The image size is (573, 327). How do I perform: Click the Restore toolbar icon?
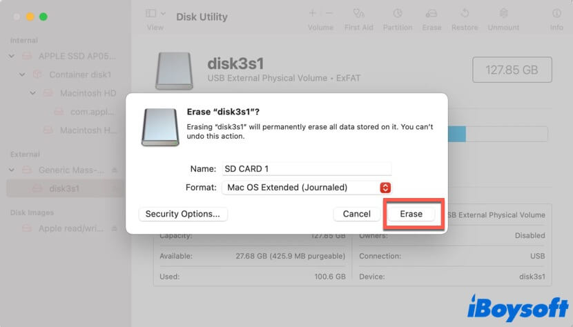pos(465,14)
